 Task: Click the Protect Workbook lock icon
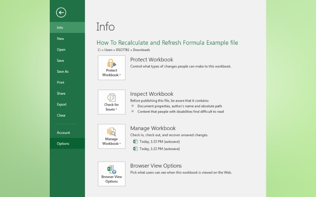point(111,63)
